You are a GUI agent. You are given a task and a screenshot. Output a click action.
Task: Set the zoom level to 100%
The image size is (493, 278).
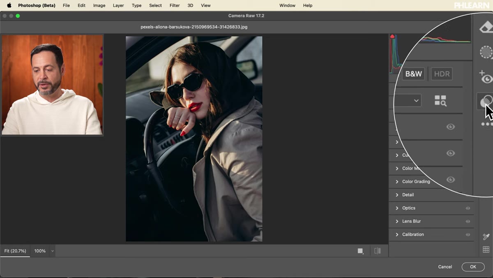coord(40,251)
